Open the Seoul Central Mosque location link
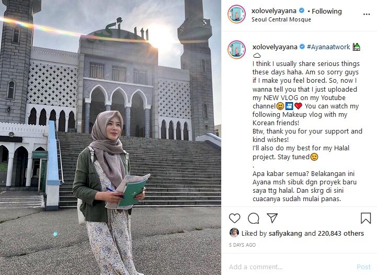This screenshot has width=377, height=275. coord(281,19)
